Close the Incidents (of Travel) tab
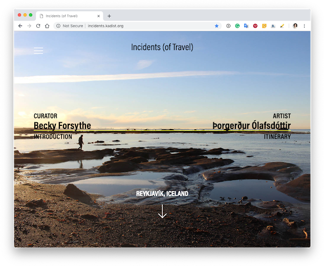Image resolution: width=324 pixels, height=266 pixels. pos(99,16)
